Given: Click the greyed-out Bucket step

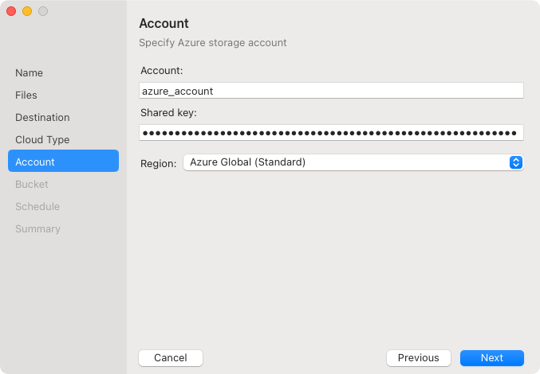Looking at the screenshot, I should coord(32,184).
